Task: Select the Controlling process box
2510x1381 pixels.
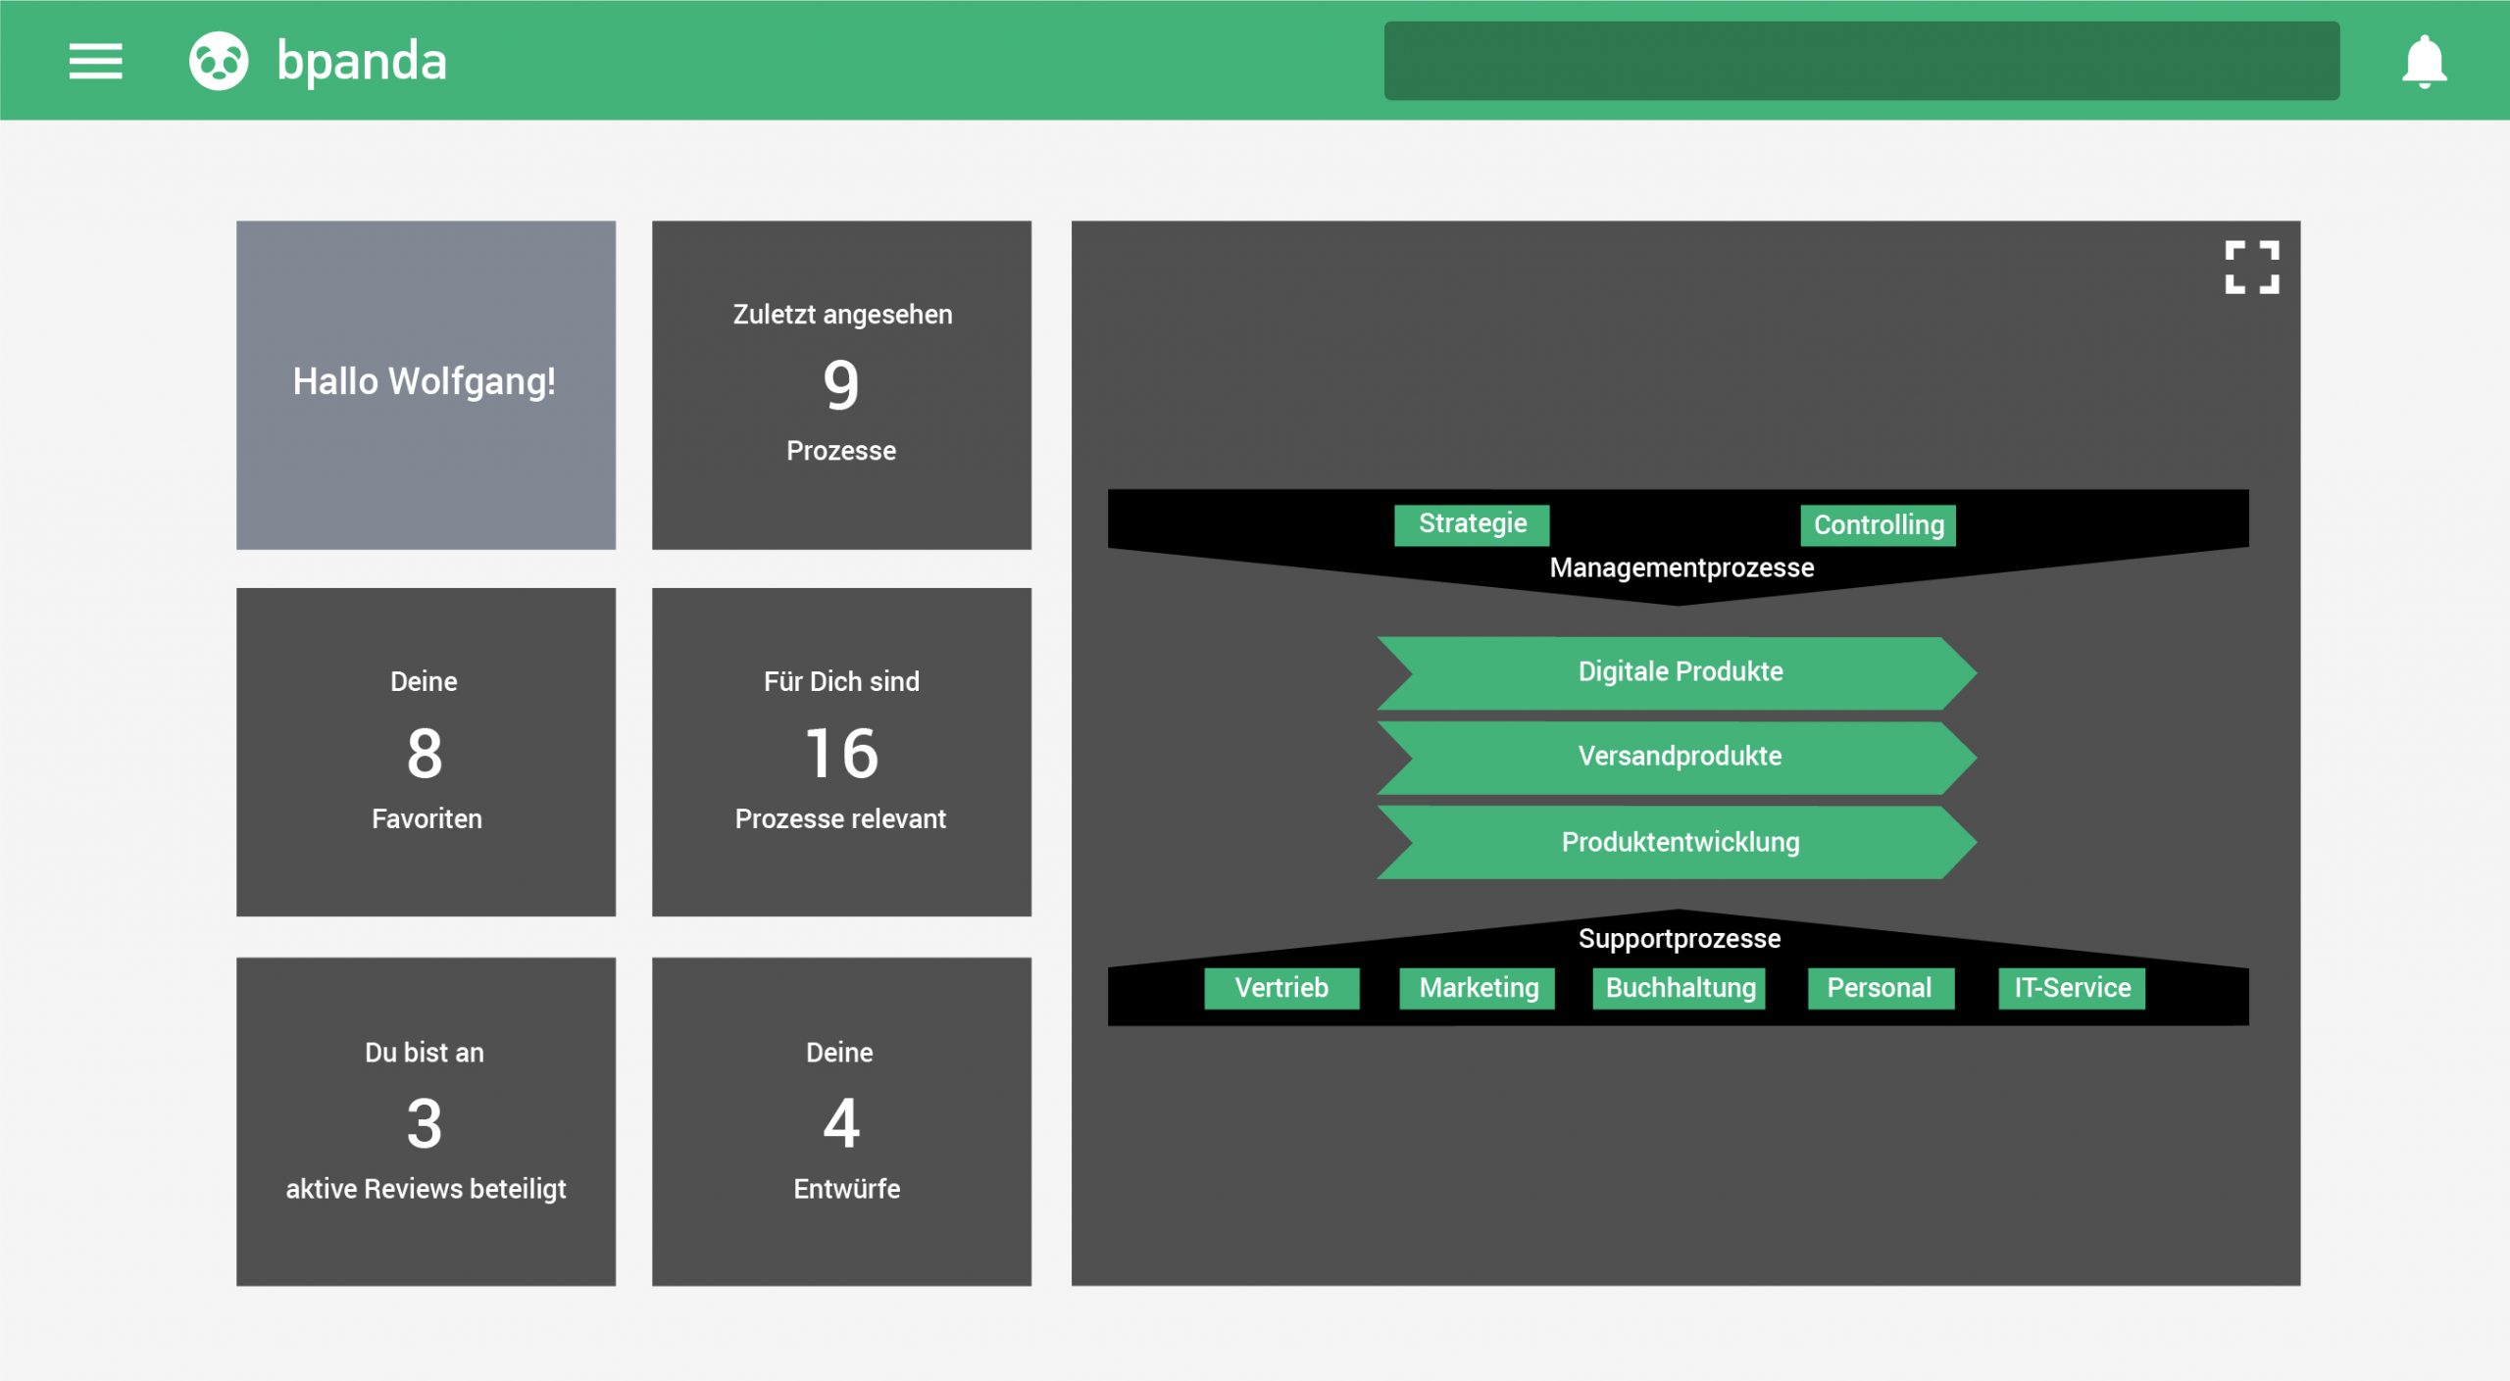Action: pos(1878,524)
